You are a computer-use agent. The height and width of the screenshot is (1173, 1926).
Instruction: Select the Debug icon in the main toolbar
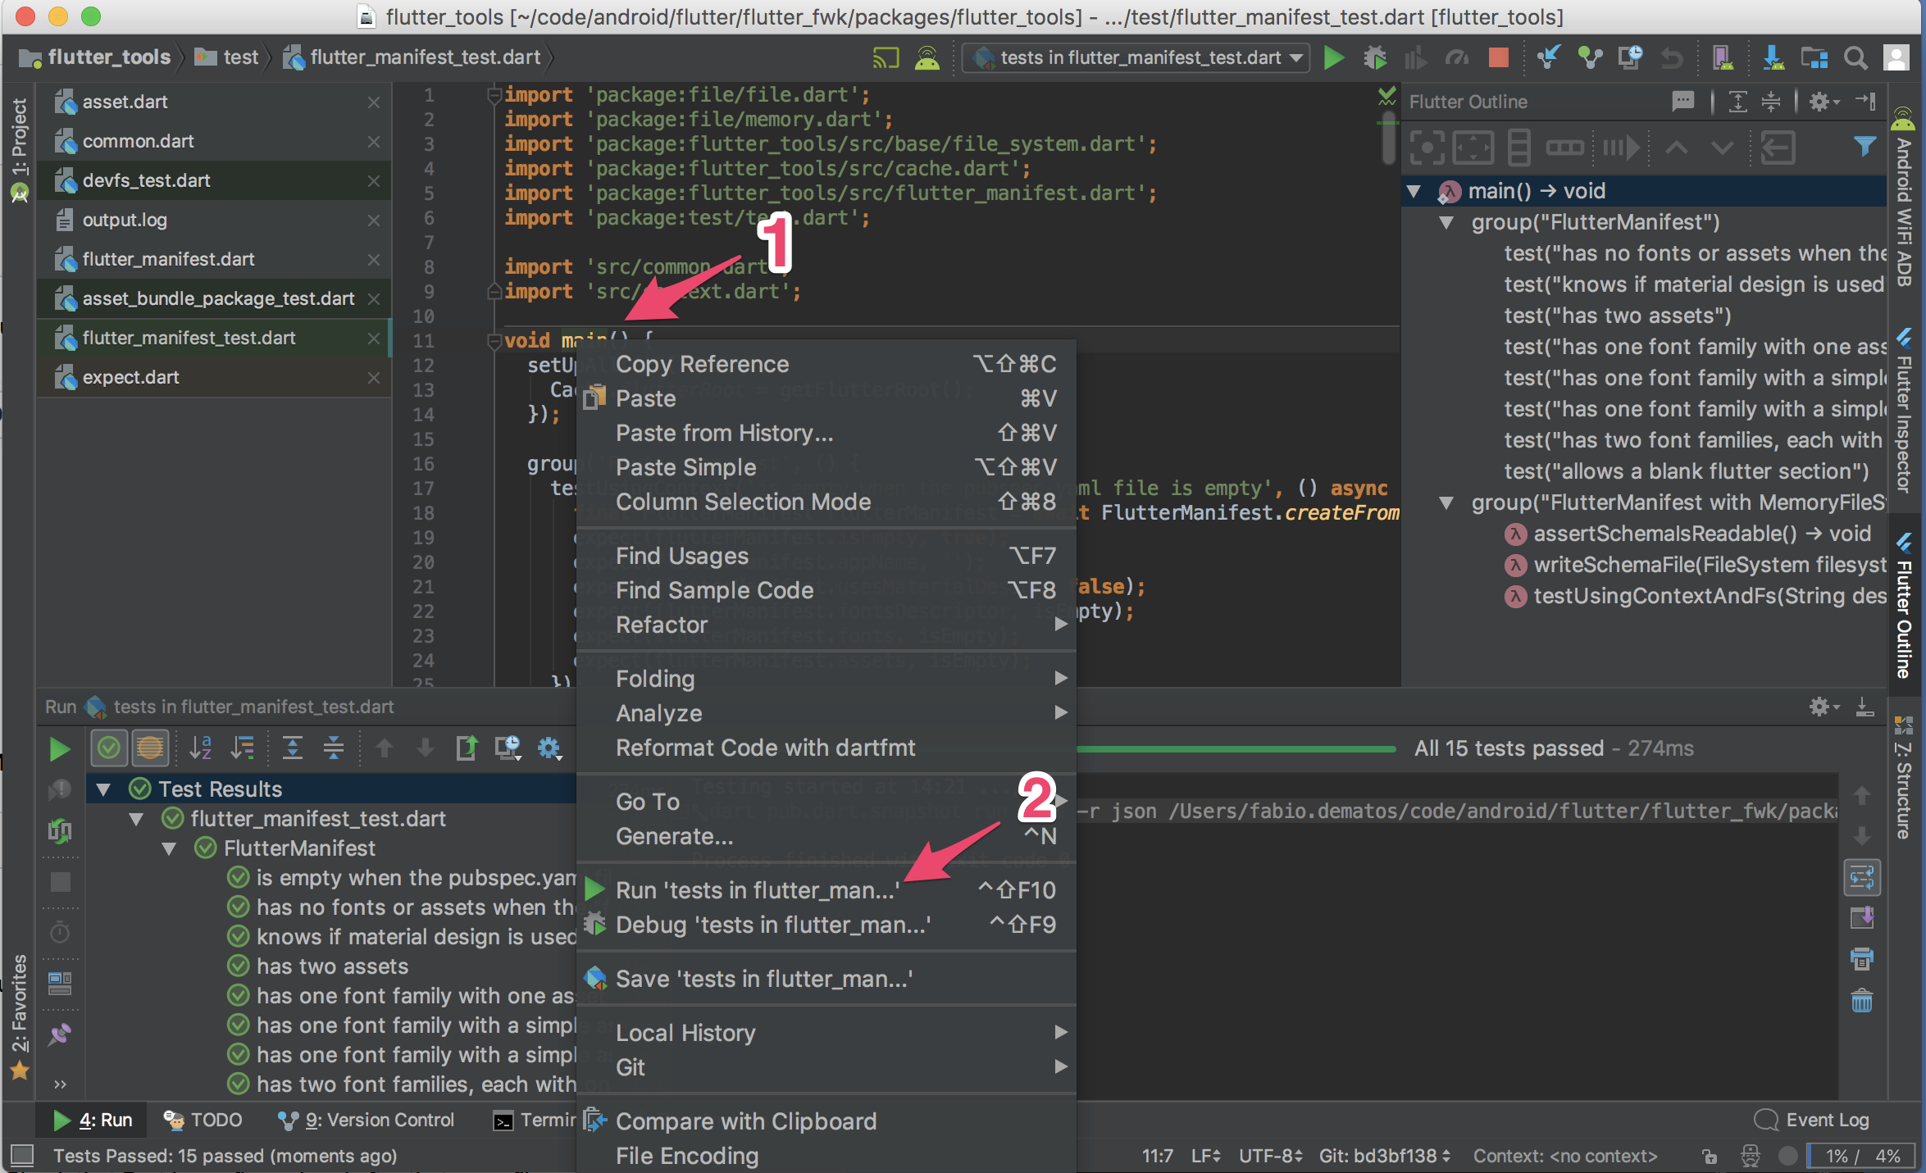tap(1375, 58)
